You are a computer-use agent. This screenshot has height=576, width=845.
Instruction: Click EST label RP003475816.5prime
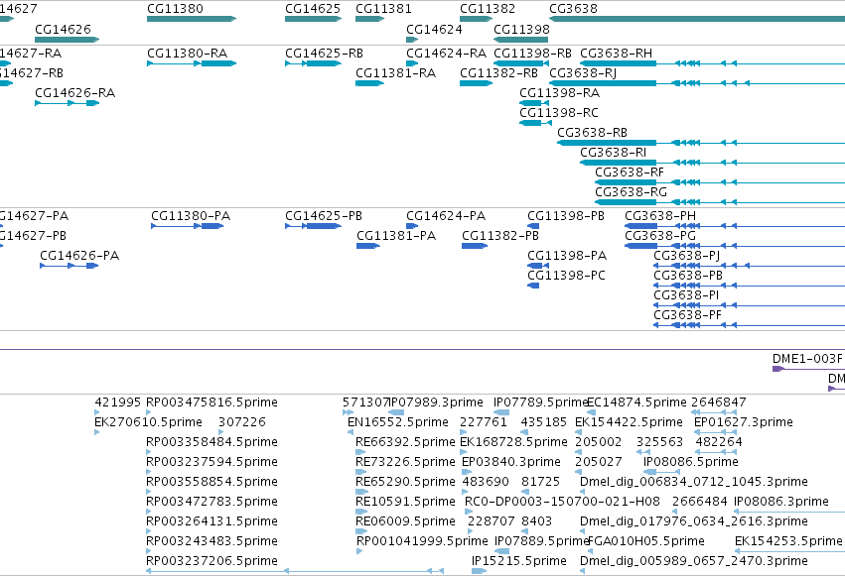pyautogui.click(x=211, y=403)
